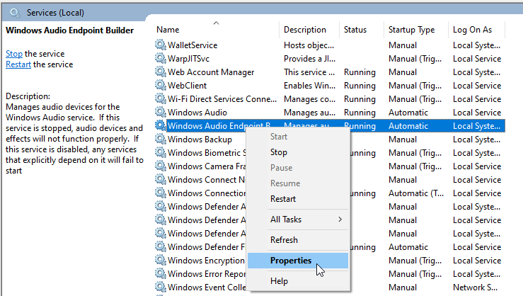Select the Wi-Fi Direct Services Conne... entry
This screenshot has height=296, width=523.
pyautogui.click(x=222, y=99)
